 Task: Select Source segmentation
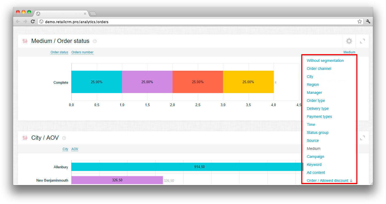[x=313, y=141]
